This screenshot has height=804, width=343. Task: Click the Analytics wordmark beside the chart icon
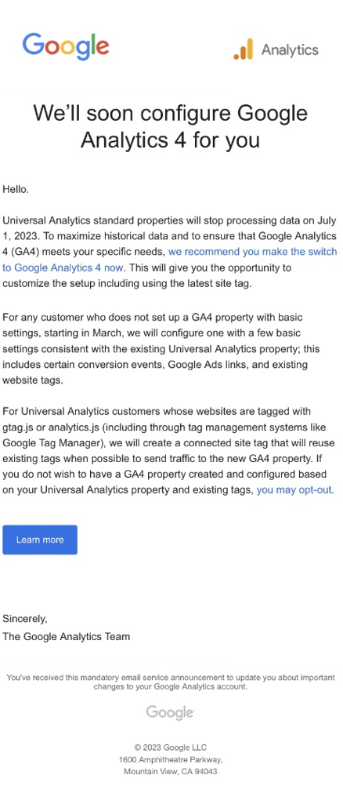[290, 49]
